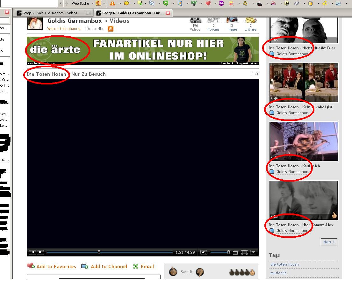
Task: Click the green asterisk toolbar icon
Action: point(166,3)
